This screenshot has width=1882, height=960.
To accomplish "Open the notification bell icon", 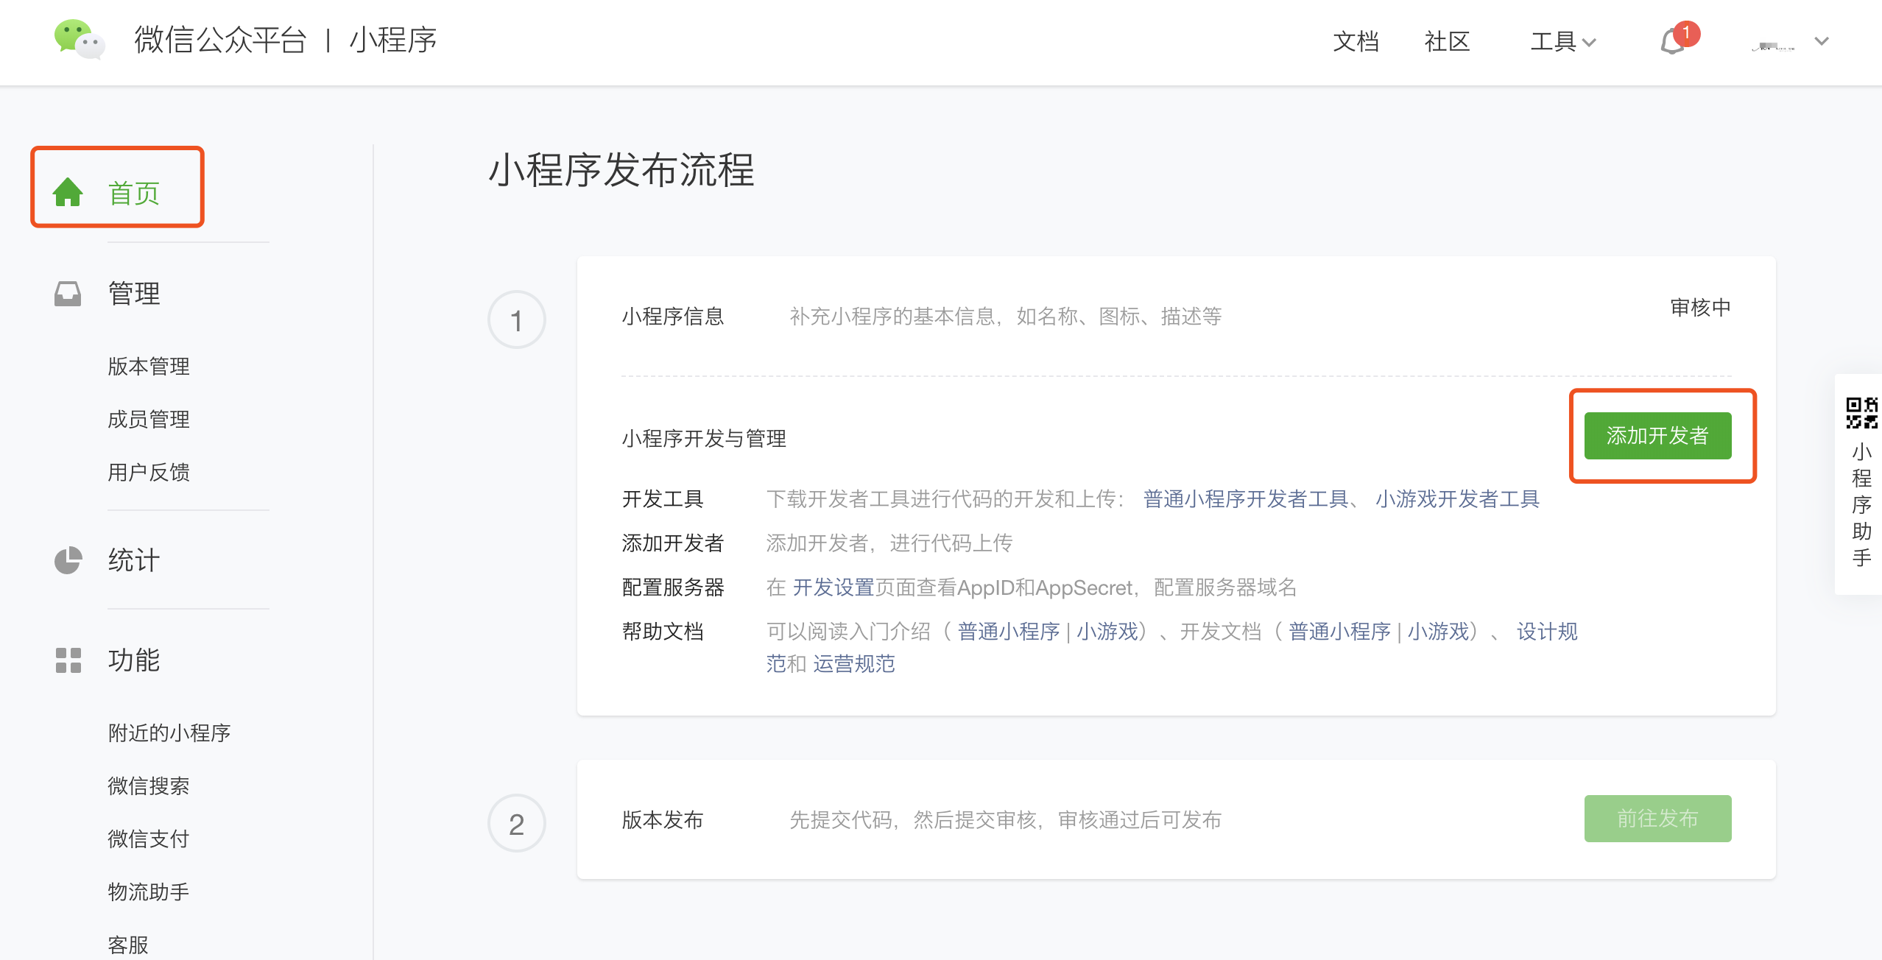I will 1673,42.
